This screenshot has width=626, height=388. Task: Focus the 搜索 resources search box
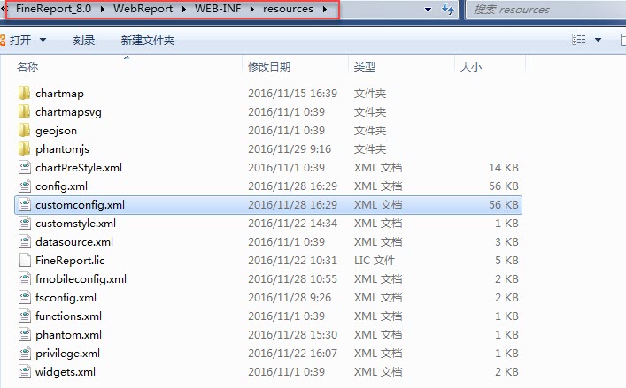546,10
